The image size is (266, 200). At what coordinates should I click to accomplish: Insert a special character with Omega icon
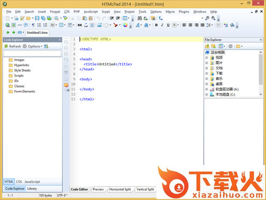tap(92, 25)
